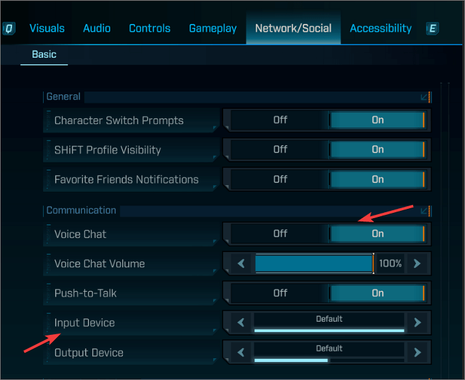
Task: Click the Voice Chat Volume slider bar
Action: [x=314, y=263]
